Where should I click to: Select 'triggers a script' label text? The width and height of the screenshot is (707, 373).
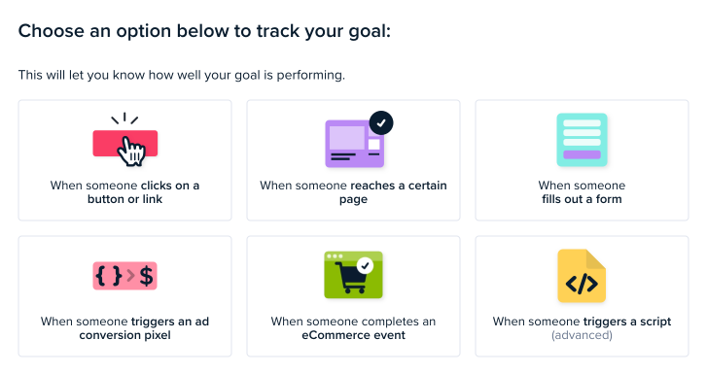tap(626, 322)
